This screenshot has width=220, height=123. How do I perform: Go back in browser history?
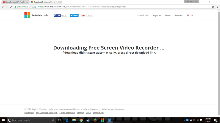click(x=3, y=7)
